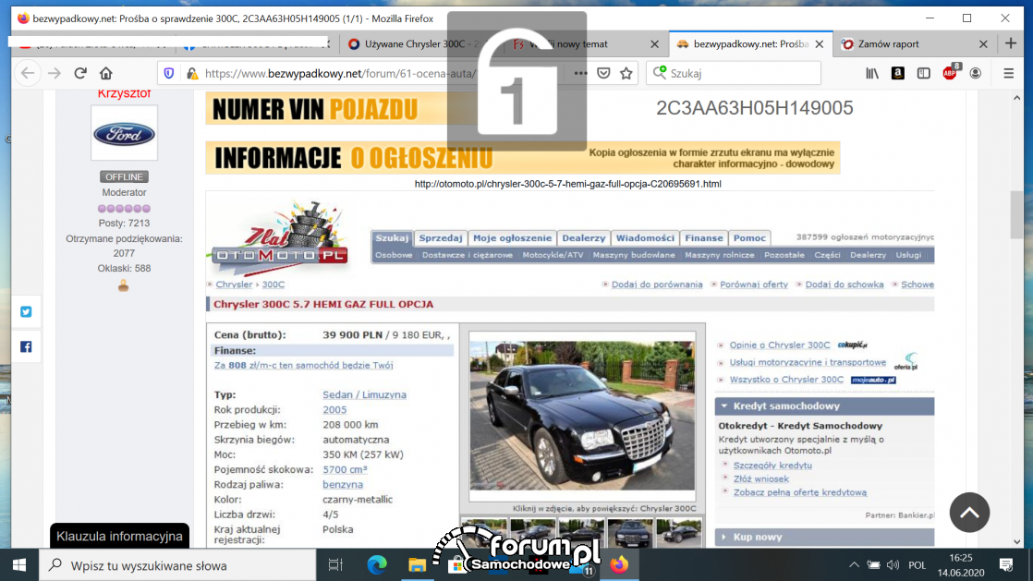Open Windows Start menu
Screen dimensions: 1033x581
click(x=19, y=565)
